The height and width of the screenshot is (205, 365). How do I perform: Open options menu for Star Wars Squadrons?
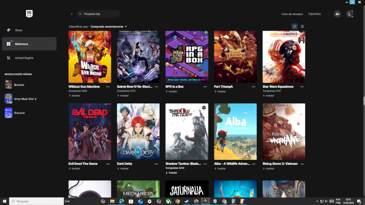tap(302, 87)
